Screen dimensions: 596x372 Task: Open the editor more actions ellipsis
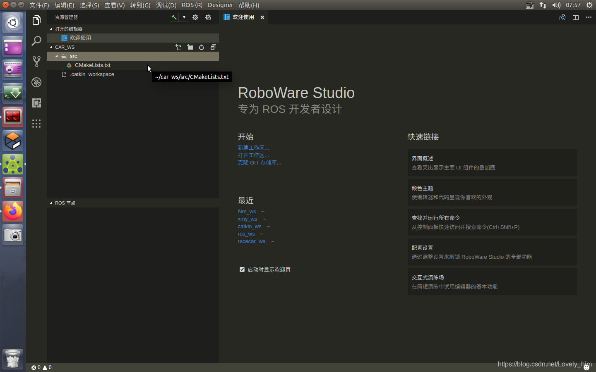click(589, 17)
